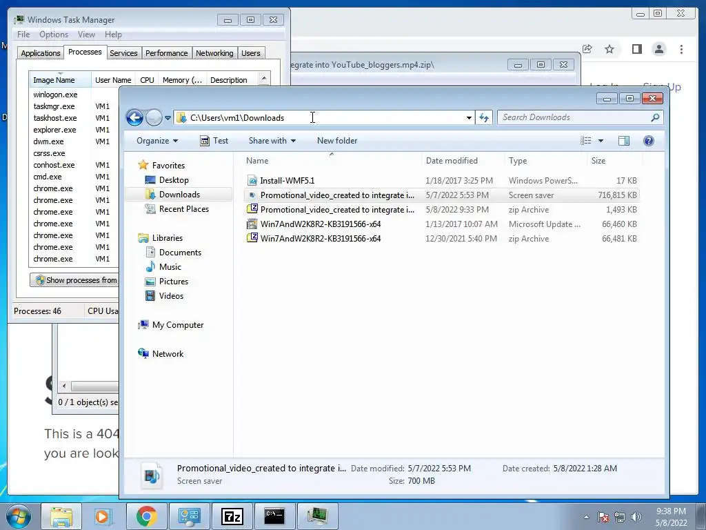Select Install-WMF5.1 PowerShell file icon
The width and height of the screenshot is (706, 530).
[252, 181]
